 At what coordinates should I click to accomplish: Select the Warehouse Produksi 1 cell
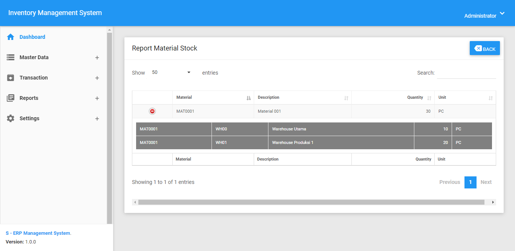(x=341, y=142)
